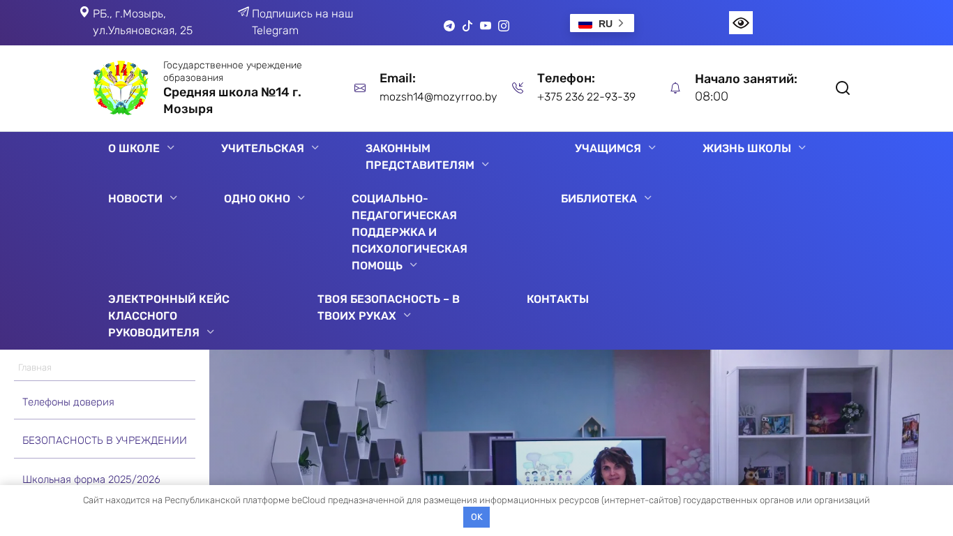This screenshot has height=536, width=953.
Task: Open the НОВОСТИ menu item
Action: click(135, 198)
